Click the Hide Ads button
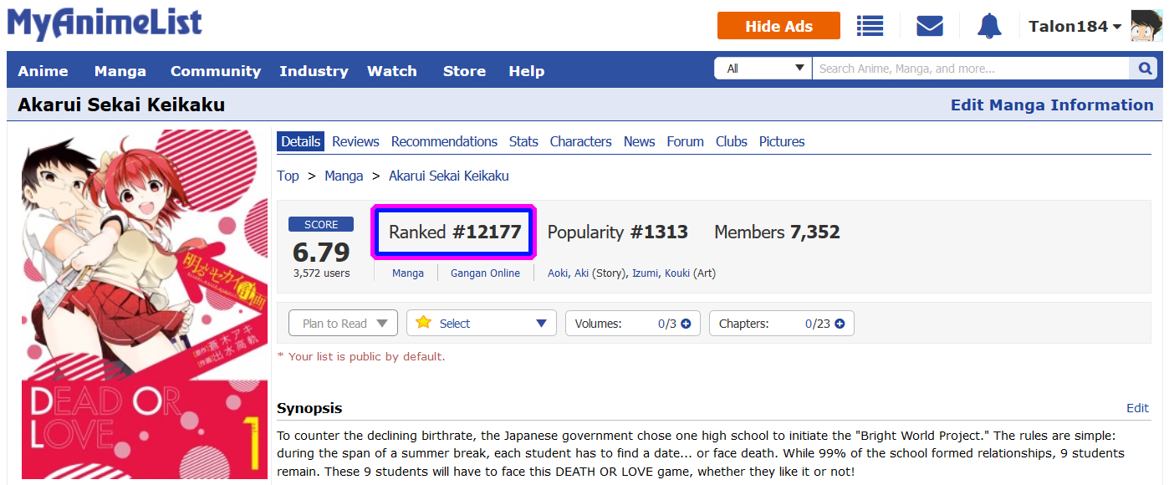The width and height of the screenshot is (1174, 485). (778, 26)
